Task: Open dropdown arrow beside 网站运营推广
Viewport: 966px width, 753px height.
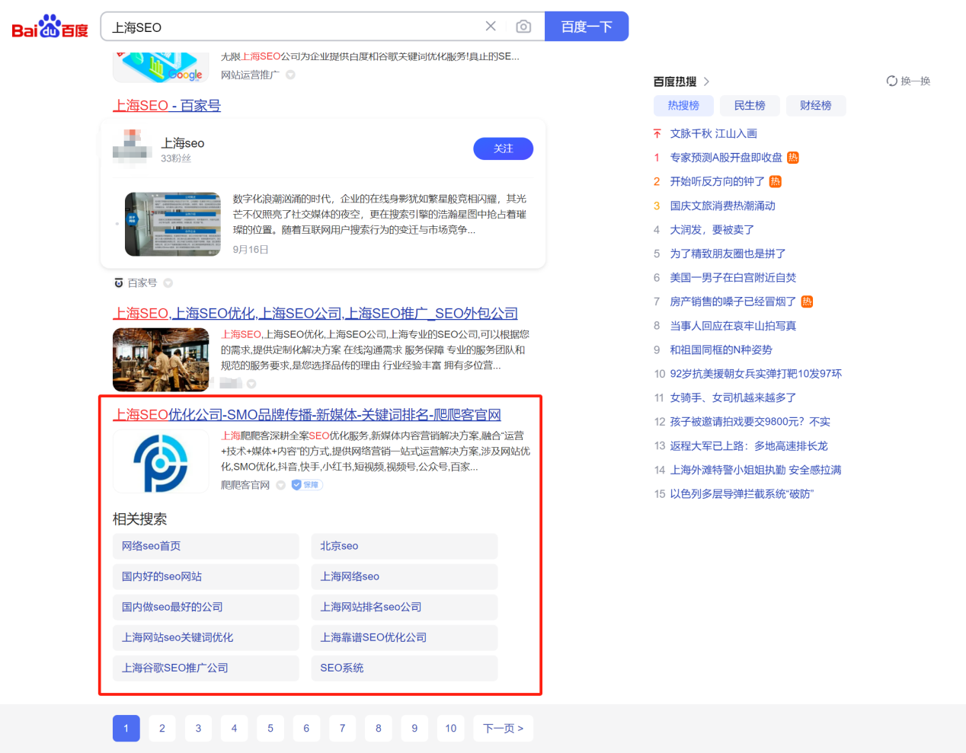Action: click(290, 75)
